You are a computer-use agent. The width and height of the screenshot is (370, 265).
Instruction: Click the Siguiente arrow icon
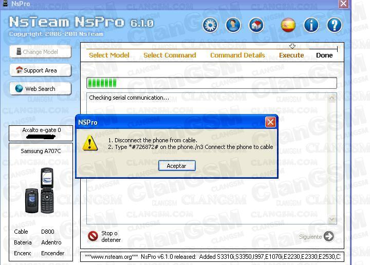[x=329, y=236]
